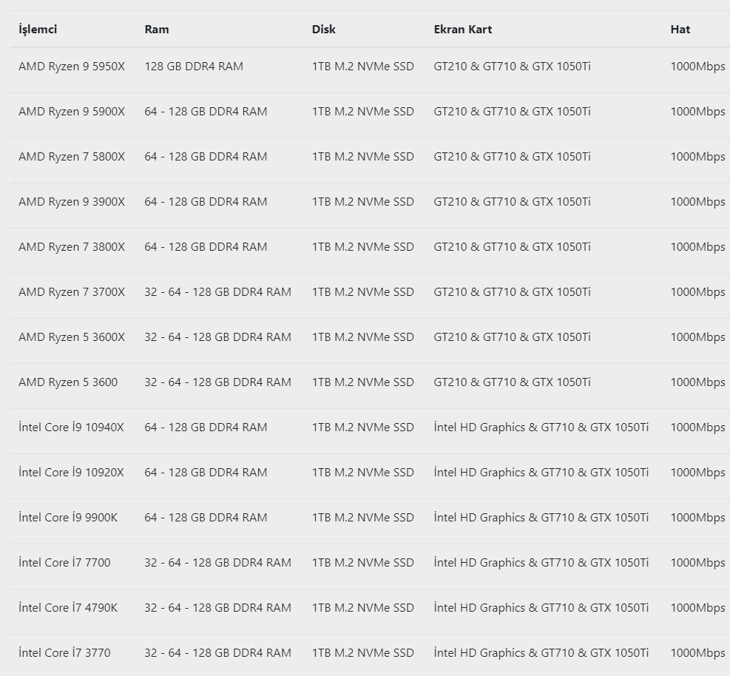Click the AMD Ryzen 5 3600X entry

(x=72, y=337)
